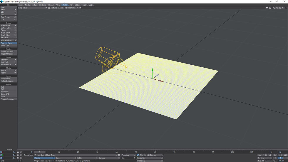Open the Perspective view type dropdown
The width and height of the screenshot is (288, 162).
click(33, 8)
